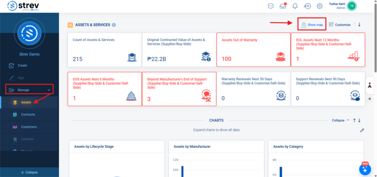Click the Create option in sidebar
Screen dimensions: 377x177
tap(22, 65)
